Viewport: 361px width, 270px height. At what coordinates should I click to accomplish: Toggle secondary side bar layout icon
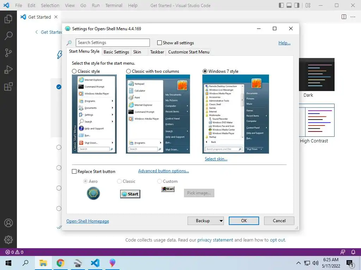point(297,5)
